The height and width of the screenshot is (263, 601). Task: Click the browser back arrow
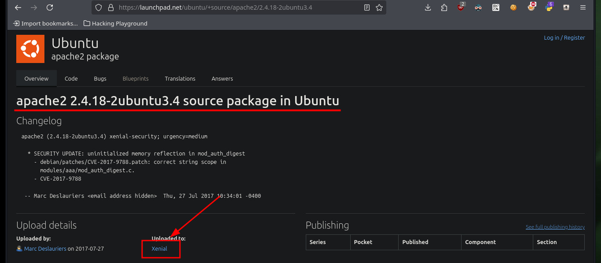coord(18,7)
